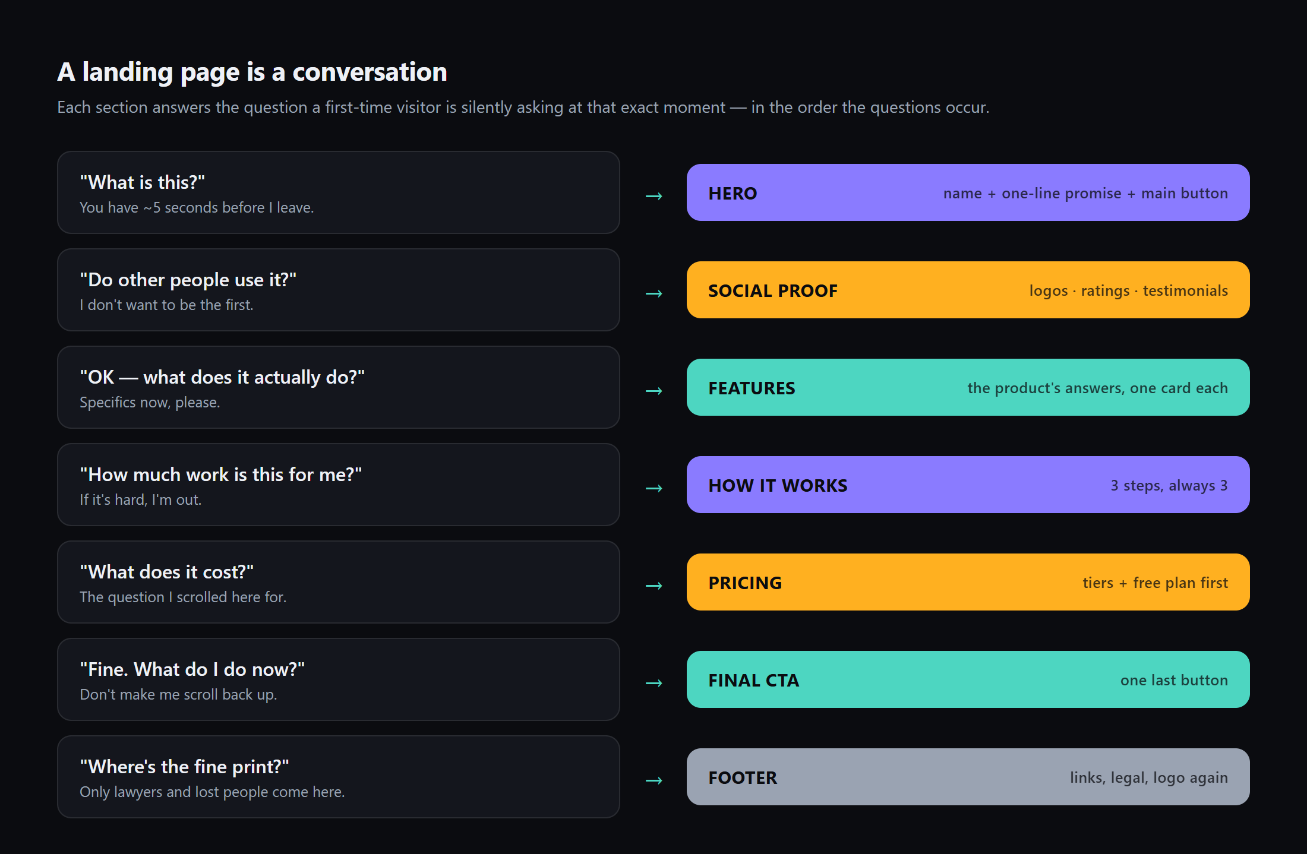Click the arrow next to the HERO block
This screenshot has height=854, width=1307.
point(653,196)
